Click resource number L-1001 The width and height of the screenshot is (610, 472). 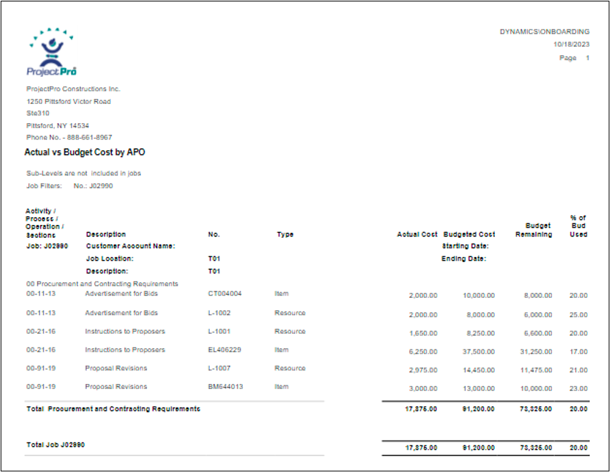(x=218, y=332)
